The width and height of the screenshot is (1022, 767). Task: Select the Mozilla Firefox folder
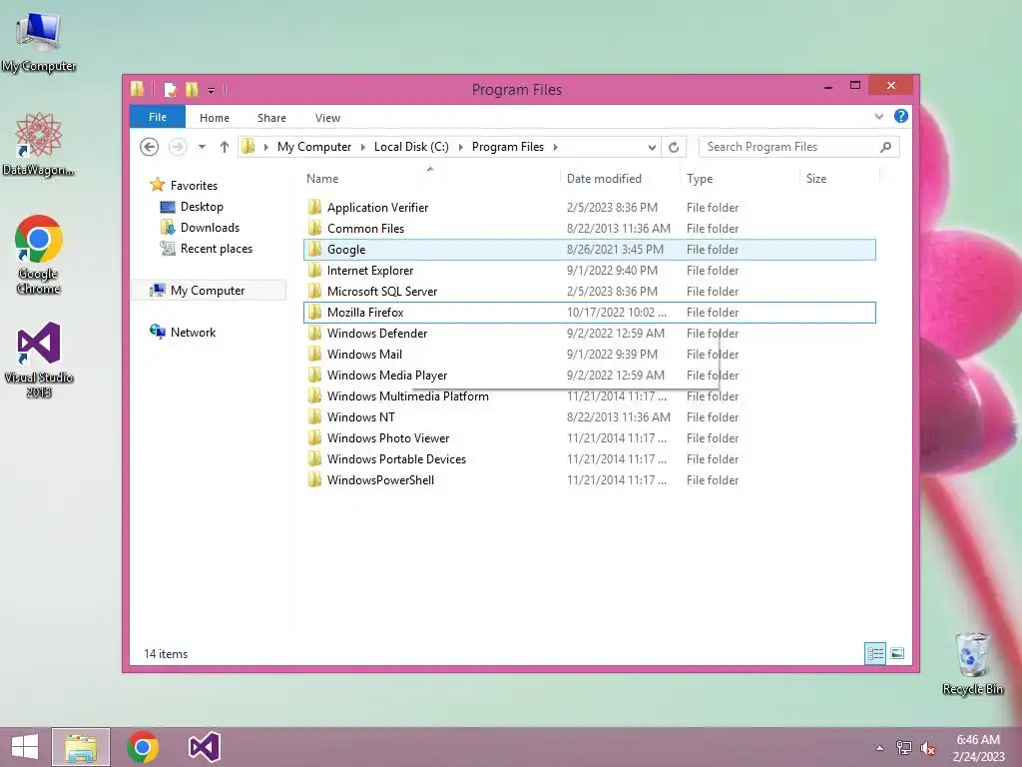point(589,313)
